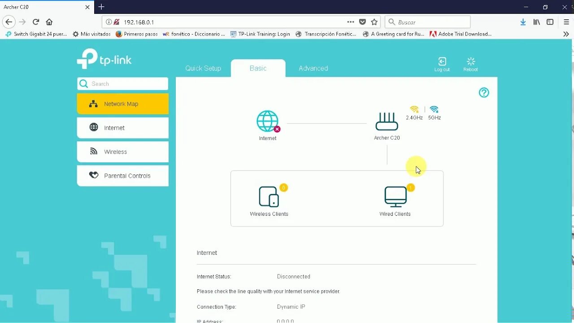Click the Disconnected status text

294,277
